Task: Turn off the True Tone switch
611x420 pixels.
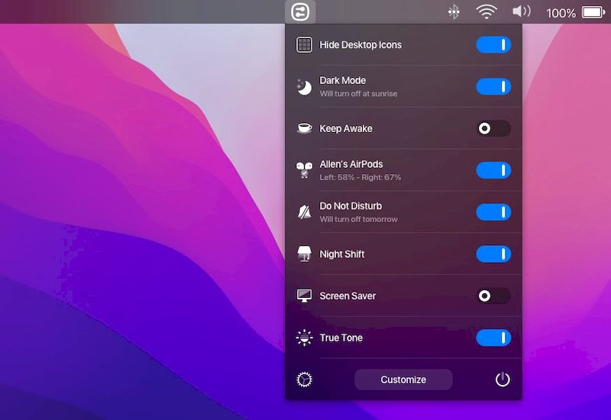Action: pos(493,338)
